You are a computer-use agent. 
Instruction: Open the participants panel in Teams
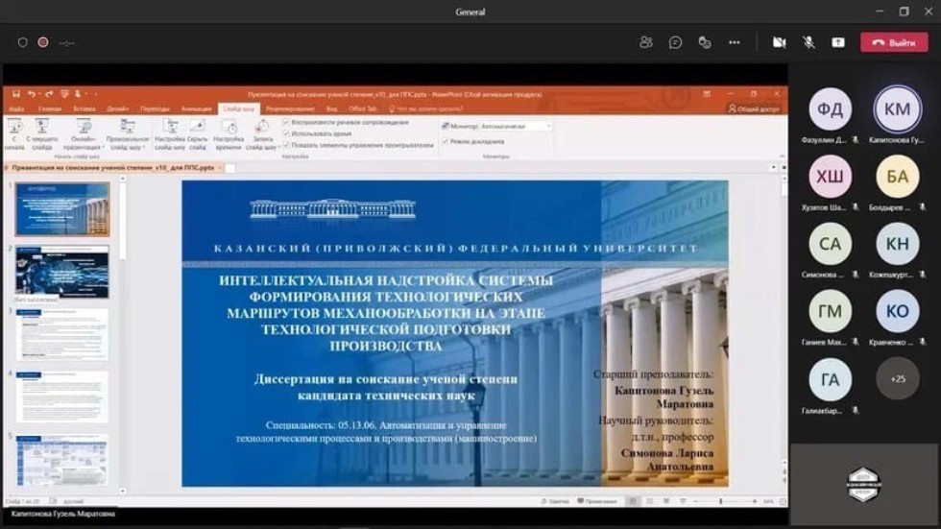(646, 42)
